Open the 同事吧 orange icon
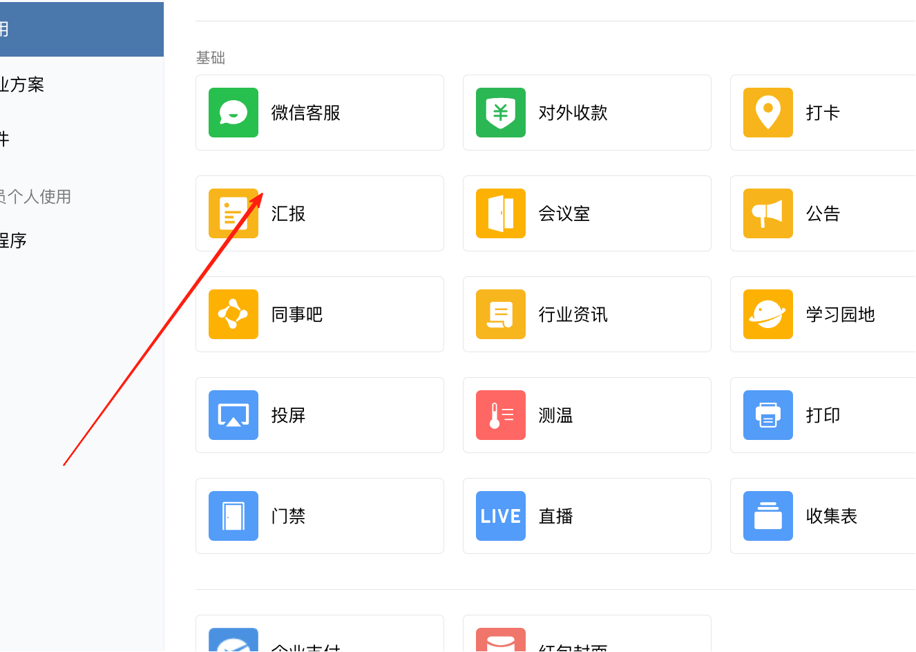The width and height of the screenshot is (916, 652). (233, 314)
